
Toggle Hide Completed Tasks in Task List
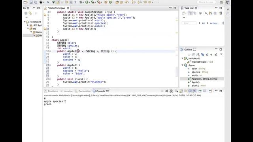coord(206,13)
